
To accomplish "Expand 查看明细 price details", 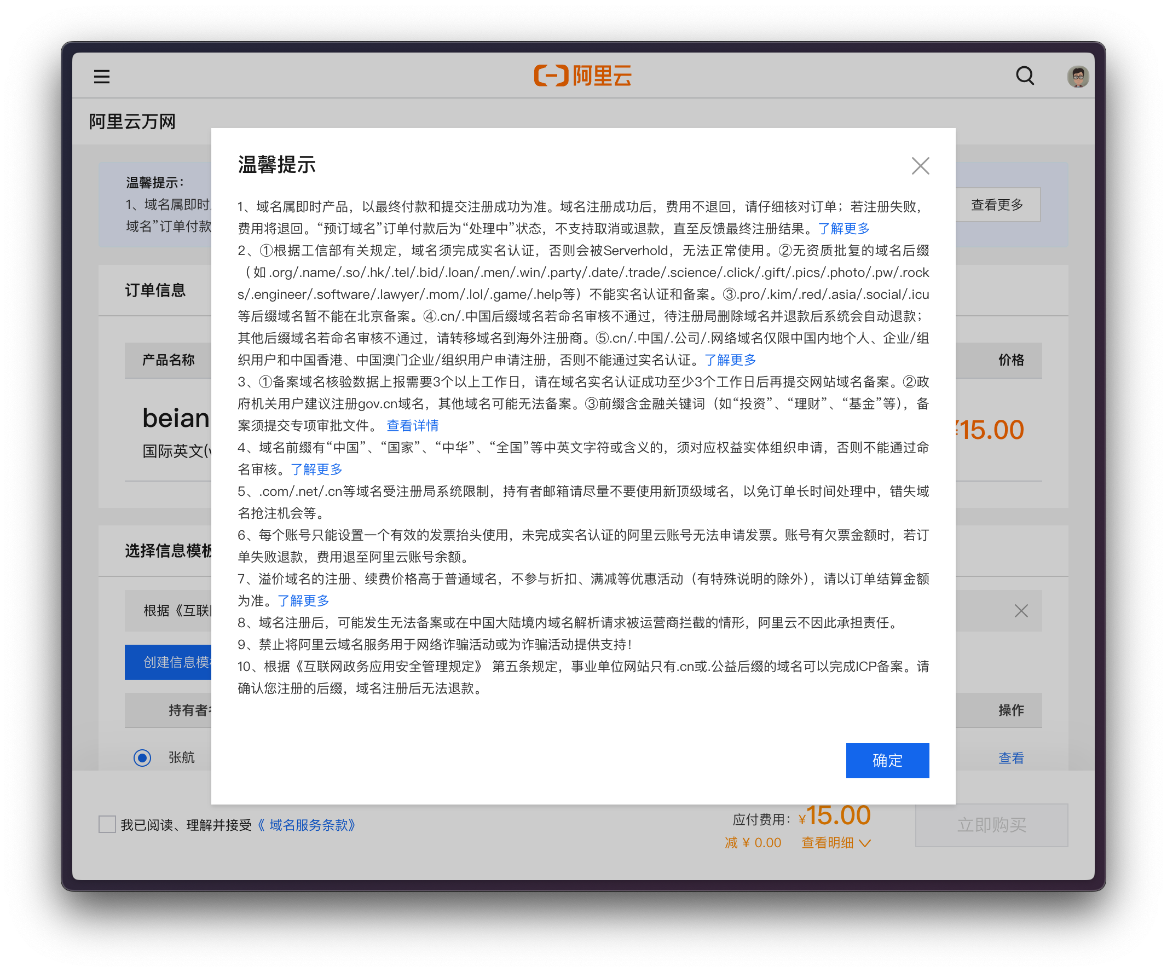I will 836,842.
